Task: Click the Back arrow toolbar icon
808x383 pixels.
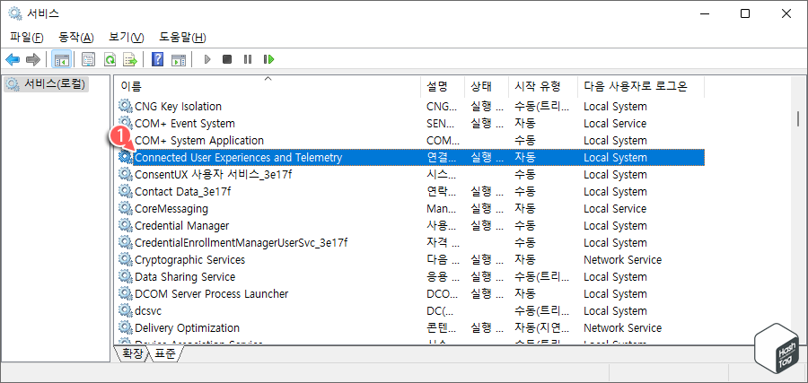Action: point(13,60)
